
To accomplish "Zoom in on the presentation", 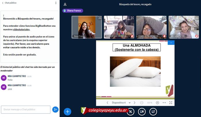I will point(157,102).
